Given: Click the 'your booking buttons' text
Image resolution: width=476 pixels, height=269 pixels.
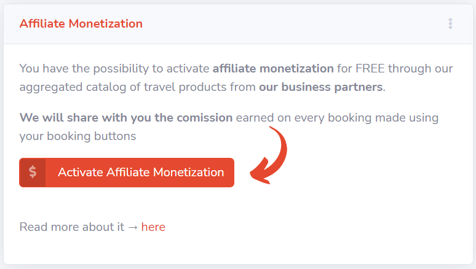Looking at the screenshot, I should [x=77, y=136].
